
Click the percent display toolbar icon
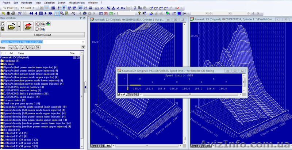(x=108, y=8)
